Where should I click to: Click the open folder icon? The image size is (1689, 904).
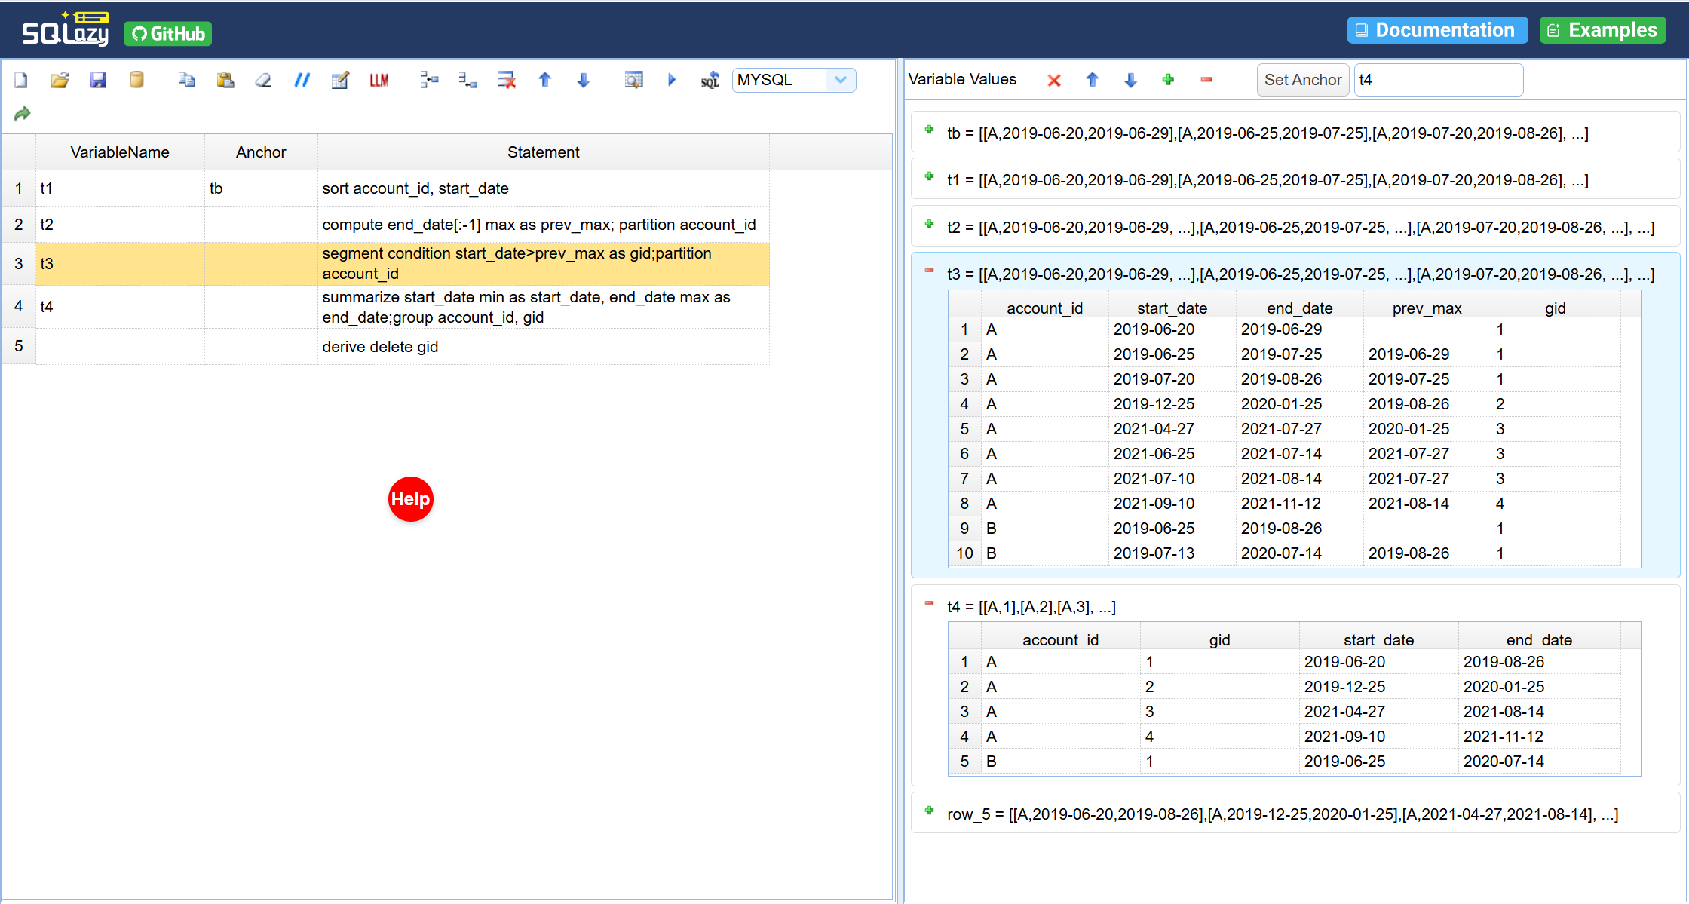(60, 80)
